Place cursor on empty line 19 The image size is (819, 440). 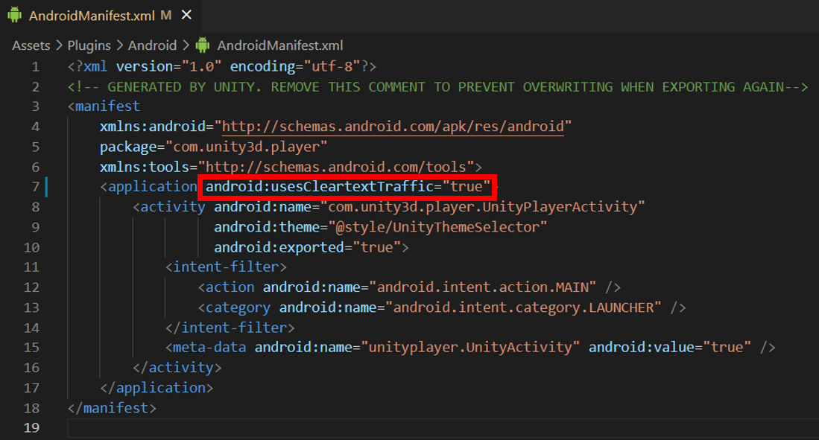tap(443, 427)
